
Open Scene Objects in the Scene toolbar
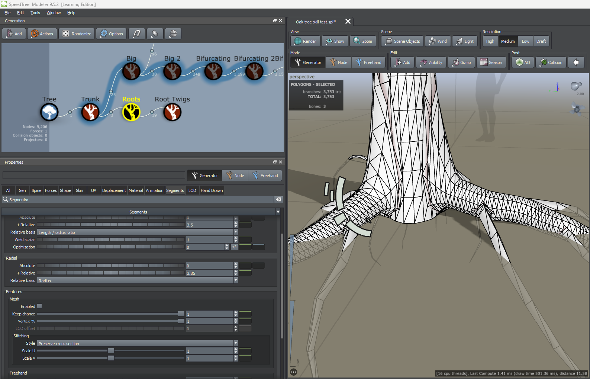click(x=403, y=41)
